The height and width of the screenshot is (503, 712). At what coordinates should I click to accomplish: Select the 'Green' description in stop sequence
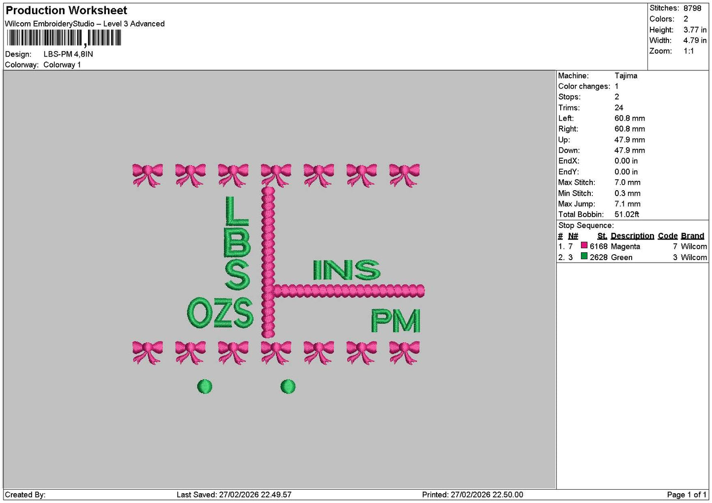(621, 258)
